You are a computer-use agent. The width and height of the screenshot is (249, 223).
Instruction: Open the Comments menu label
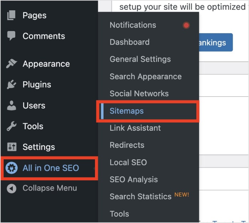(x=44, y=36)
